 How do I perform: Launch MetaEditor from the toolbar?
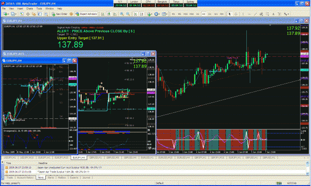coord(71,14)
